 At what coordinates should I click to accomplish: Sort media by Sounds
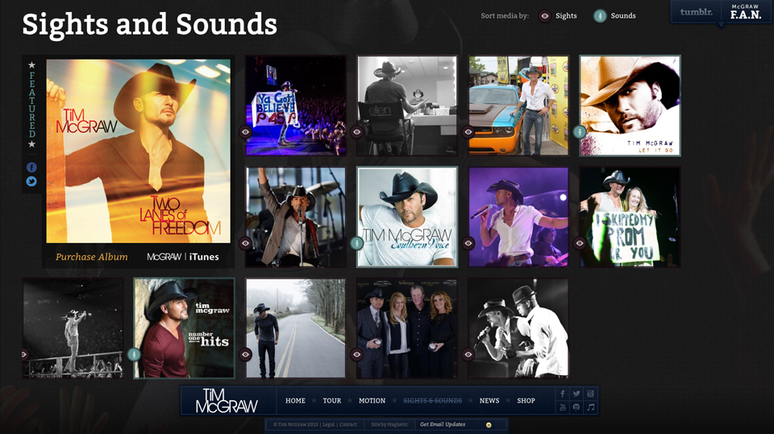pos(614,16)
